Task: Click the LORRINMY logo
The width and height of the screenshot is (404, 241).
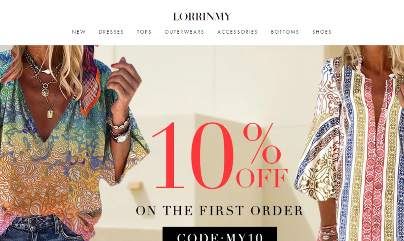Action: pos(202,16)
